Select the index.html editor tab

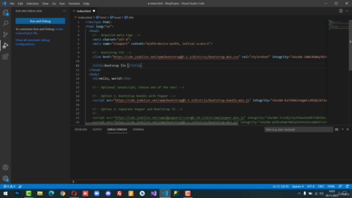pos(84,11)
